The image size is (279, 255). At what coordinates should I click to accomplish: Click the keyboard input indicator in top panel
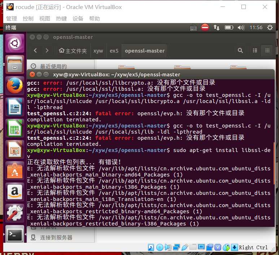193,28
